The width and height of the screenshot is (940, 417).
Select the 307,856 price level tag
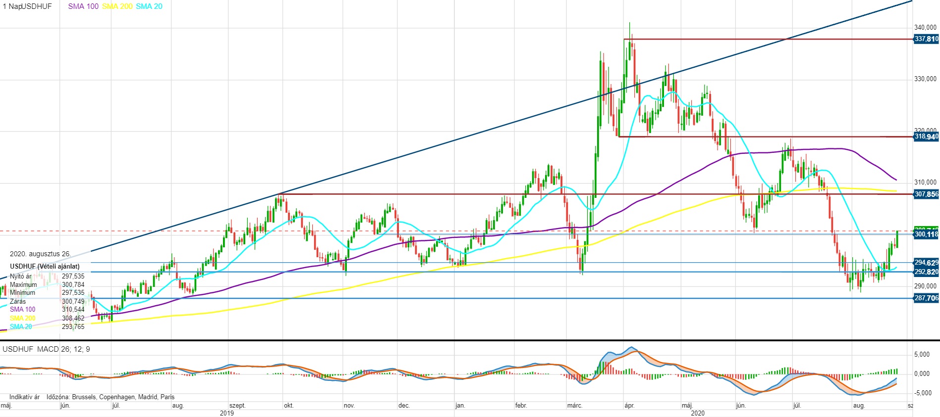click(926, 194)
